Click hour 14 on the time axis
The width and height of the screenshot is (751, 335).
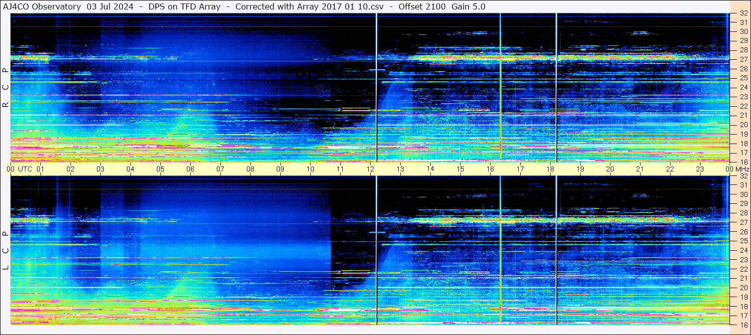[x=430, y=168]
